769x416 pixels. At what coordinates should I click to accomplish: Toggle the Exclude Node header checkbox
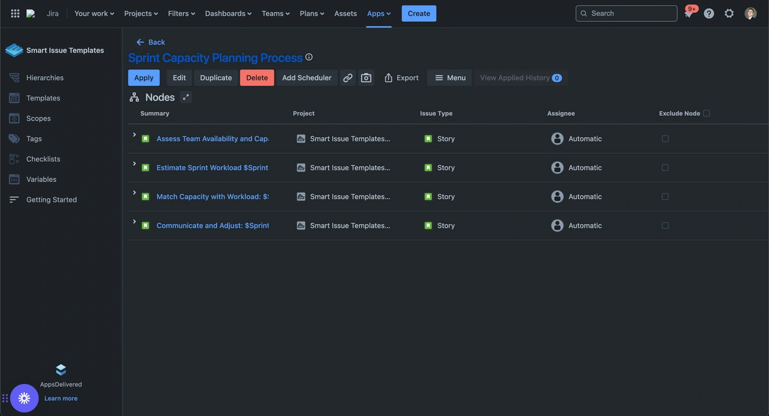point(706,113)
